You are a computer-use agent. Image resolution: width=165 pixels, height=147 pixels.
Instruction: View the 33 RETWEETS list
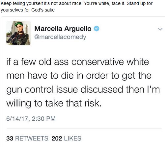[x=27, y=138]
